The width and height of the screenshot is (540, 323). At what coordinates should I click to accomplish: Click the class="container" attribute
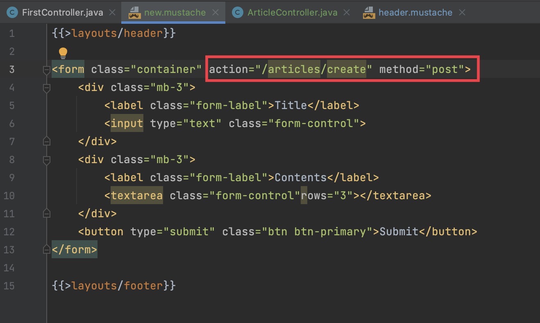147,69
